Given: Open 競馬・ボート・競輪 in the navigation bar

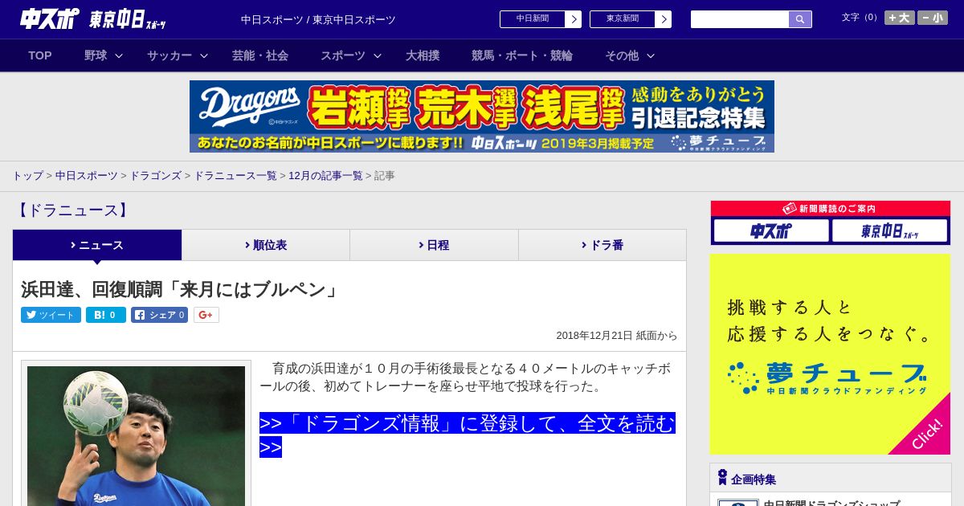Looking at the screenshot, I should click(x=522, y=55).
